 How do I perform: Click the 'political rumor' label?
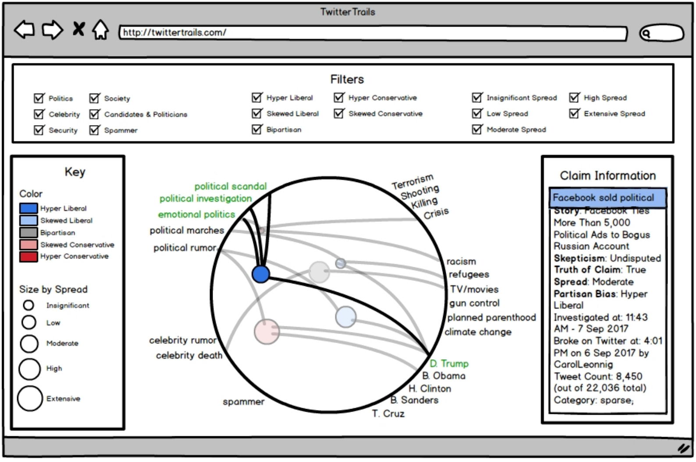coord(185,248)
